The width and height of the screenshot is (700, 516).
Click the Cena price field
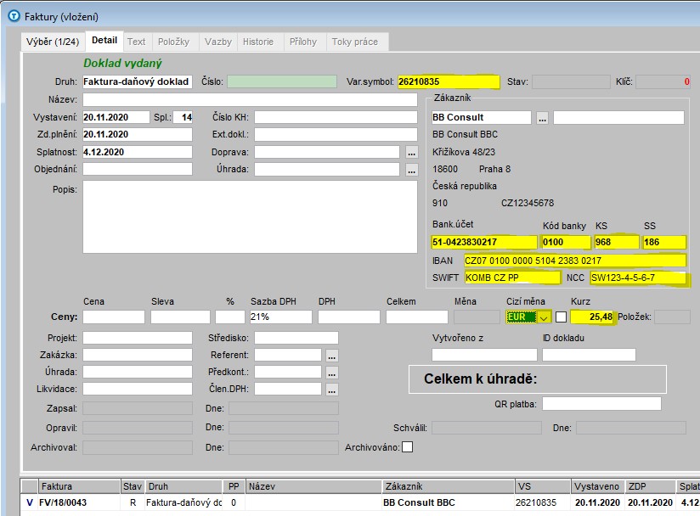coord(114,317)
